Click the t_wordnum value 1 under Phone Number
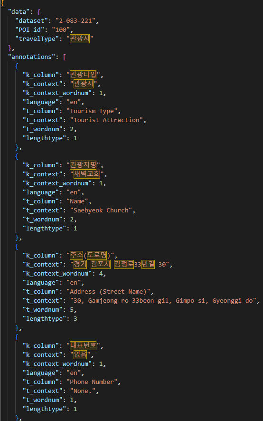The height and width of the screenshot is (421, 263). (x=72, y=400)
